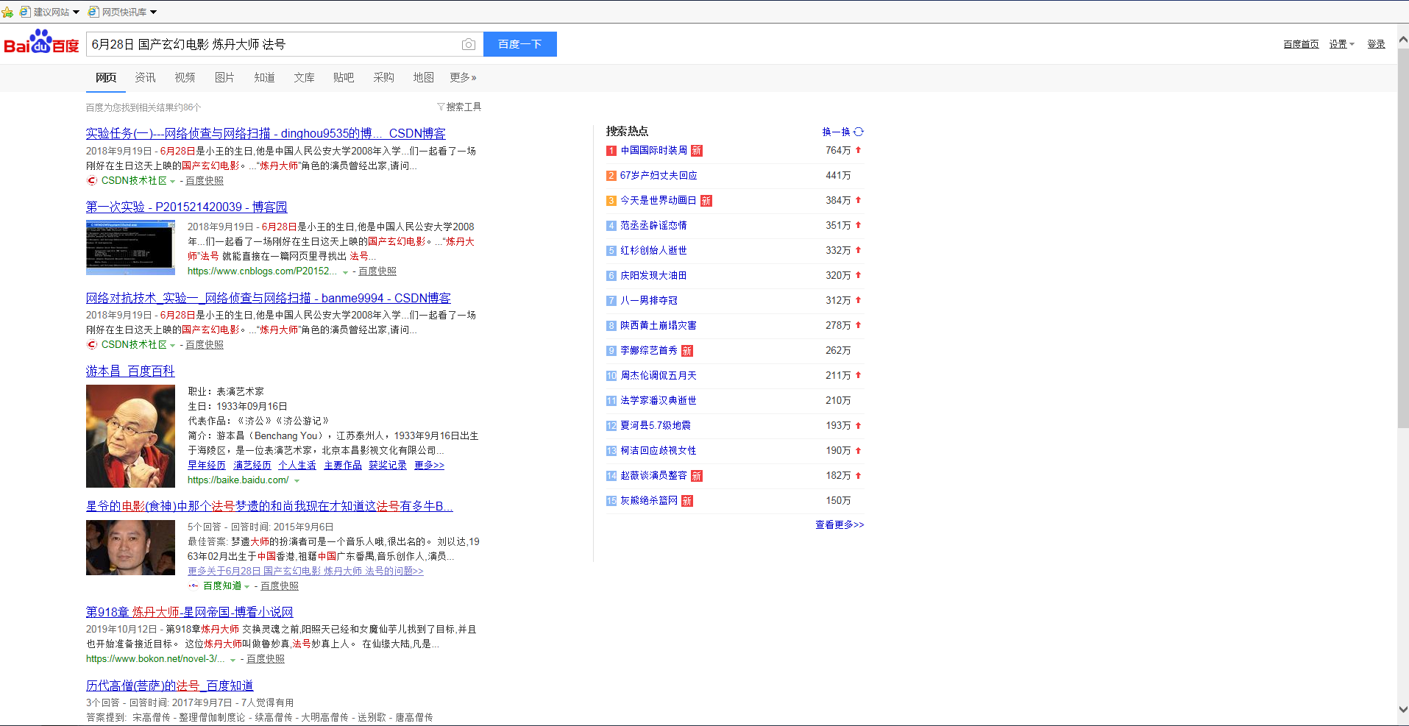Image resolution: width=1409 pixels, height=726 pixels.
Task: Open the 第918章 炼丹大师 novel result
Action: click(x=190, y=612)
